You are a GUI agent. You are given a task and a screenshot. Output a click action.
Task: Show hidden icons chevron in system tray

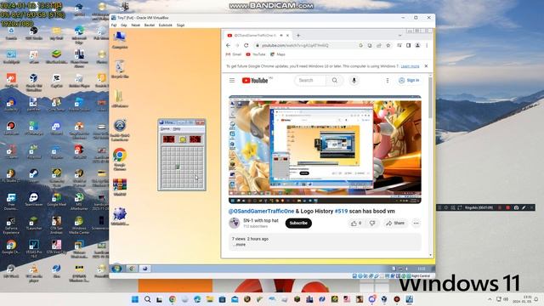click(490, 299)
